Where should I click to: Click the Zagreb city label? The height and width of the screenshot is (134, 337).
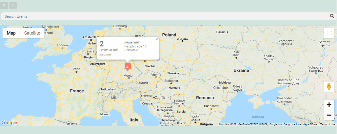tap(160, 98)
